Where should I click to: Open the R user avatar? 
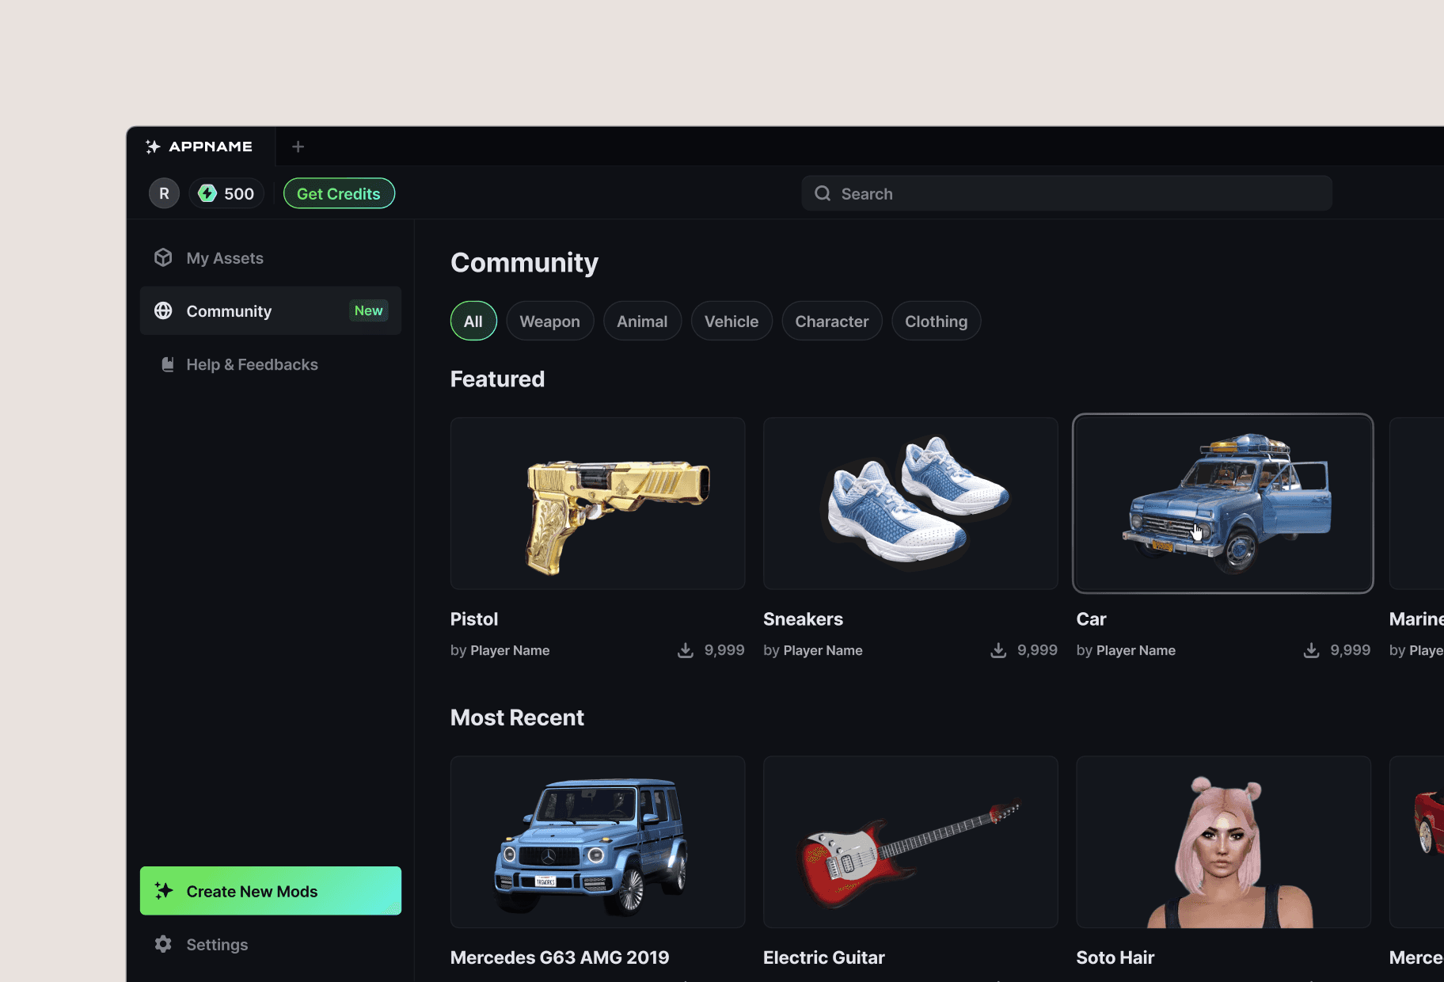point(164,193)
